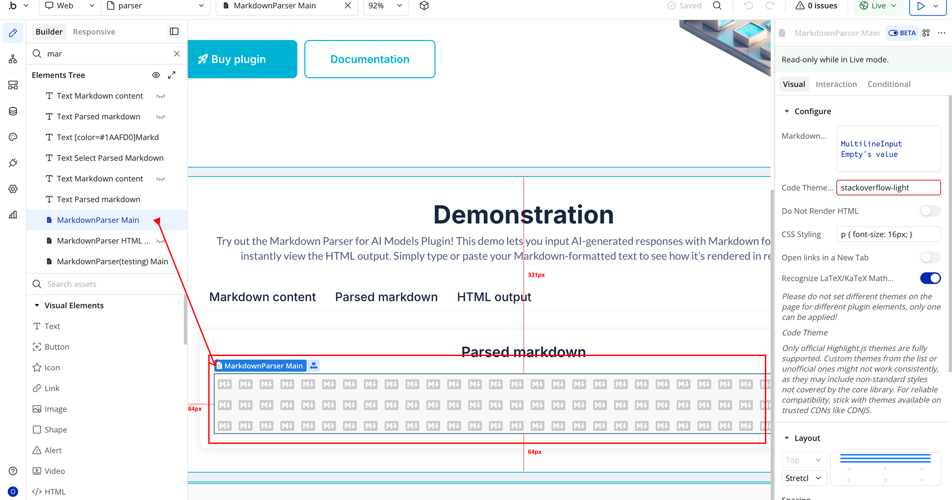Open the Styles palette icon in sidebar
952x500 pixels.
pos(13,137)
